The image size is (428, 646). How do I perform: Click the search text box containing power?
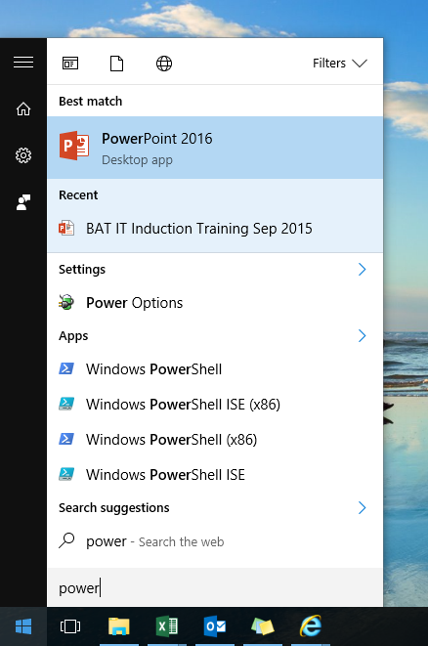pyautogui.click(x=215, y=587)
